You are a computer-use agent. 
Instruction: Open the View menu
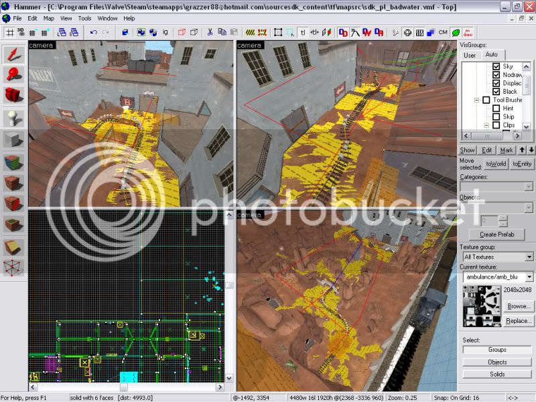click(x=66, y=19)
